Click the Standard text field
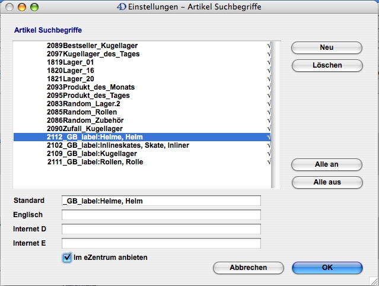Screen dimensions: 379x286 pyautogui.click(x=161, y=201)
